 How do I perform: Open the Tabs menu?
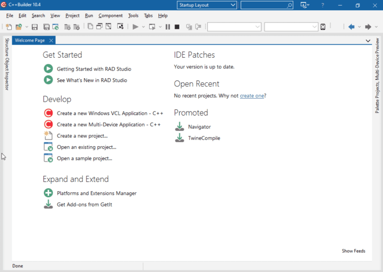(x=148, y=16)
